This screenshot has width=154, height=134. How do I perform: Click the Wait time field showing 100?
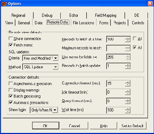coord(116,110)
